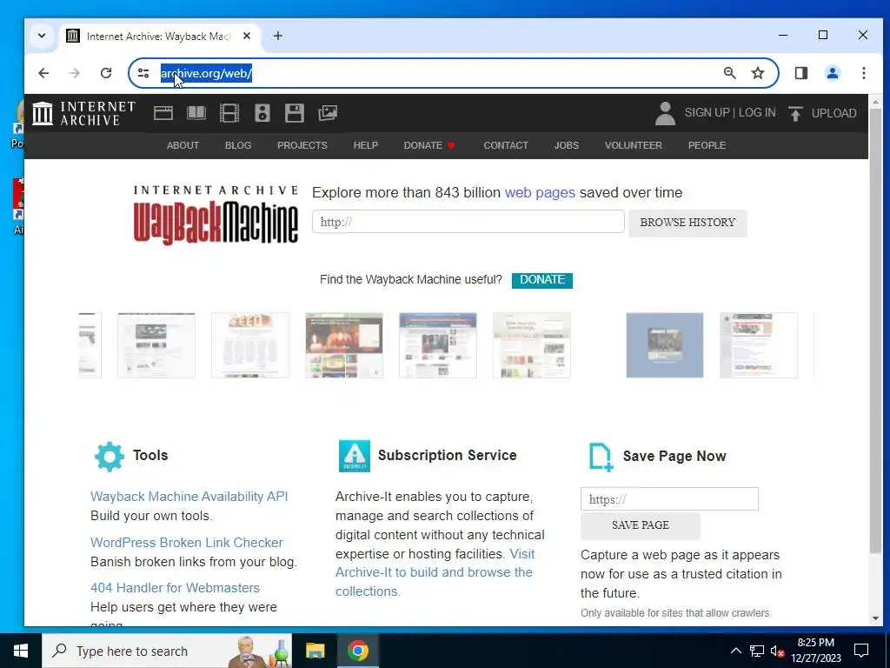Click the user avatar icon

665,113
